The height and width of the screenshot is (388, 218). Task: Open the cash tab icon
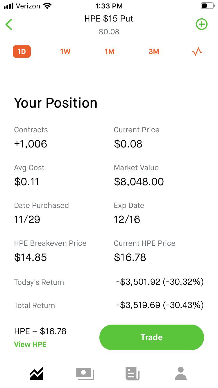point(85,373)
